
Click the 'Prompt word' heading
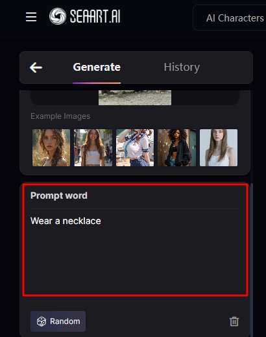coord(59,195)
